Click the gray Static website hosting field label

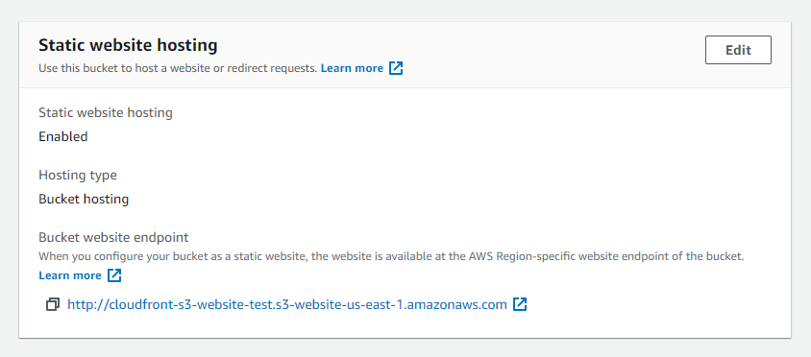coord(106,112)
